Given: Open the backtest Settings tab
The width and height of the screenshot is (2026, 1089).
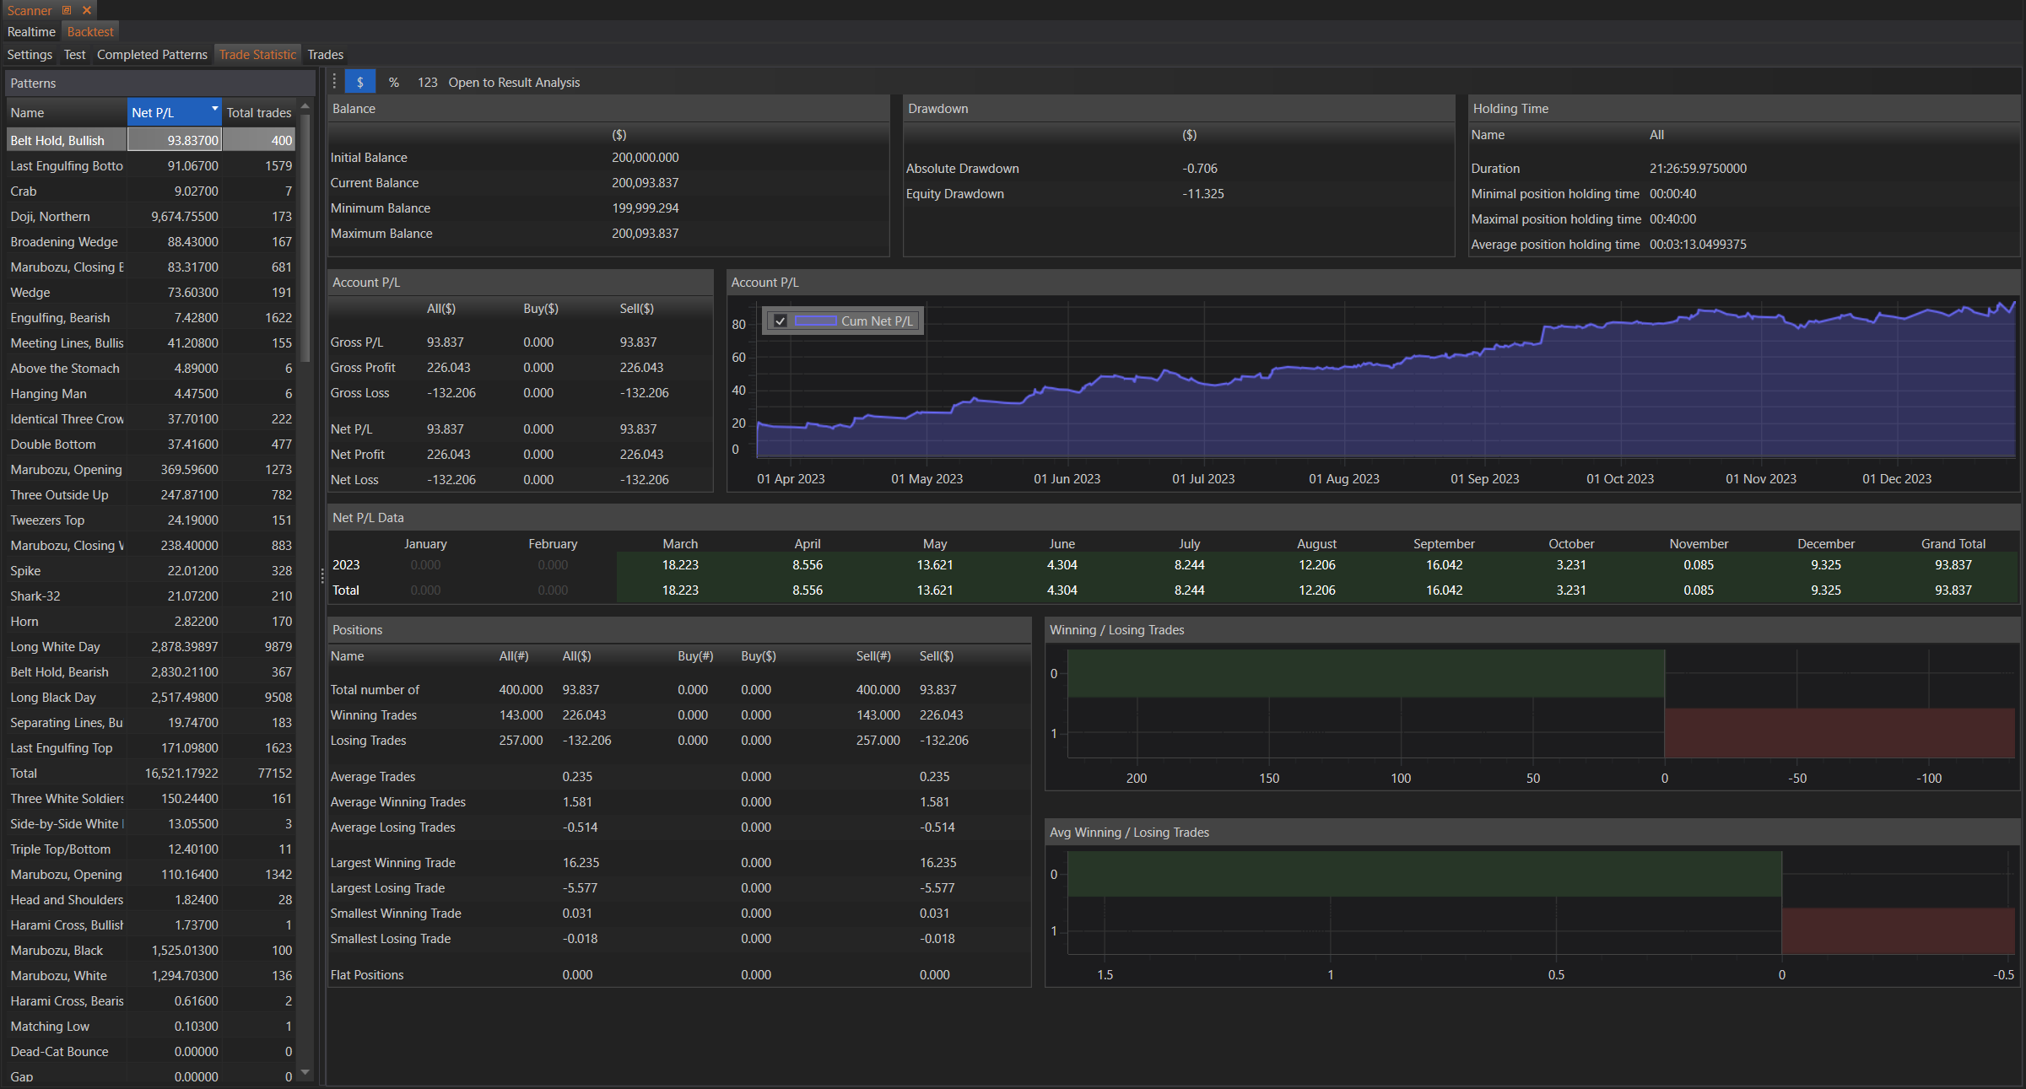Looking at the screenshot, I should (30, 55).
